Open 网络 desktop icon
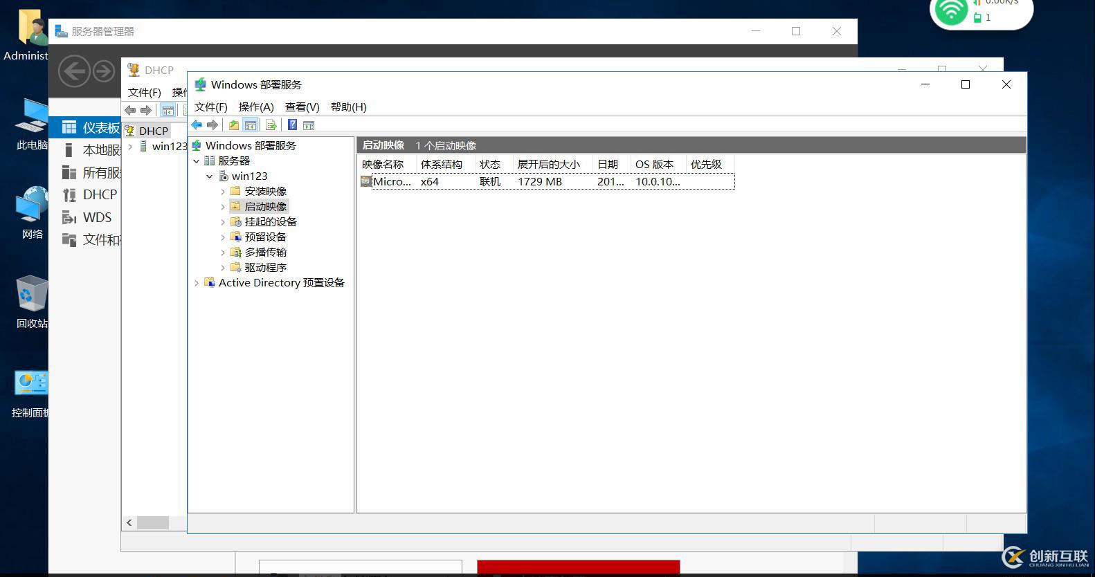The image size is (1095, 577). coord(32,213)
